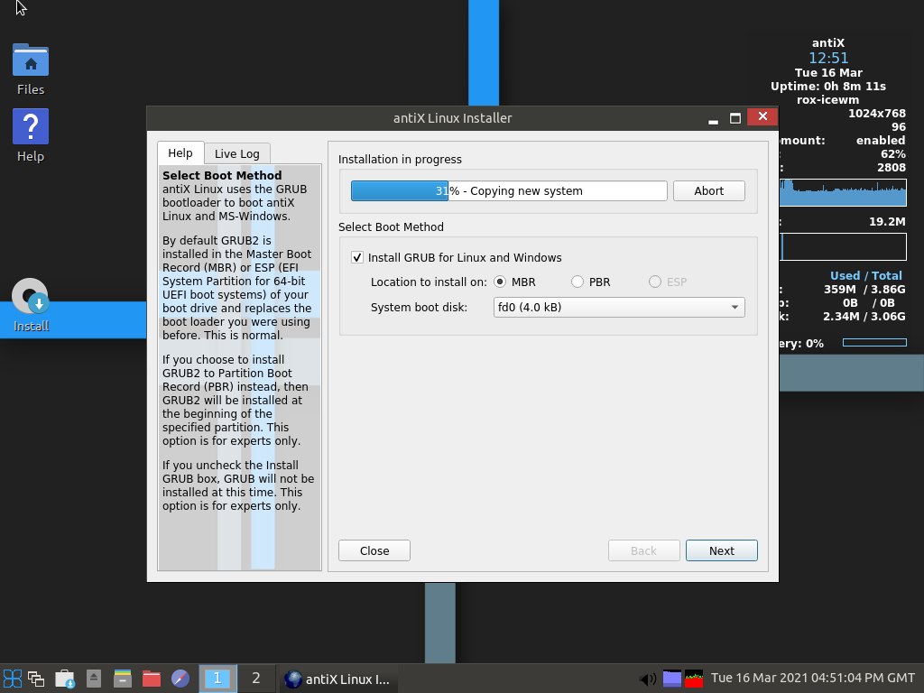Click the Next button

click(x=721, y=550)
